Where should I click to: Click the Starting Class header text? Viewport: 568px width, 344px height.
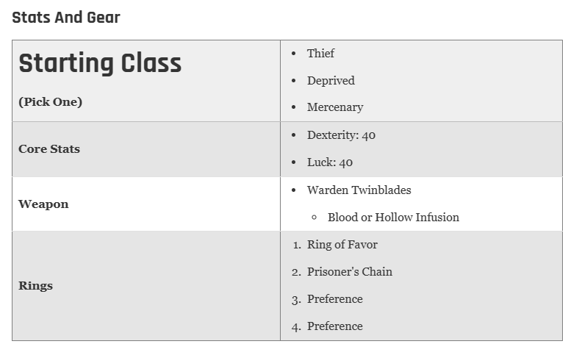coord(100,63)
